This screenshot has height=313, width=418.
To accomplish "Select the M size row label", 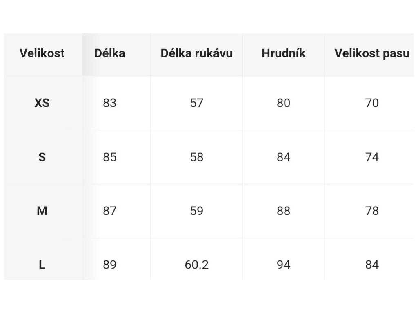I will [x=42, y=211].
